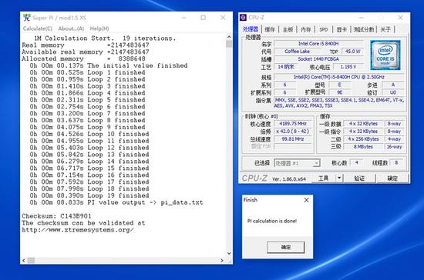Click the 确定 button in CPU-Z
This screenshot has height=280, width=424.
tap(392, 178)
